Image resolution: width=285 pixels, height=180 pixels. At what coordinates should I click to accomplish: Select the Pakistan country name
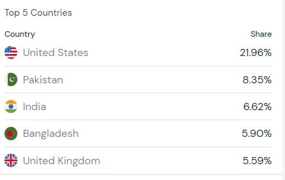[43, 80]
